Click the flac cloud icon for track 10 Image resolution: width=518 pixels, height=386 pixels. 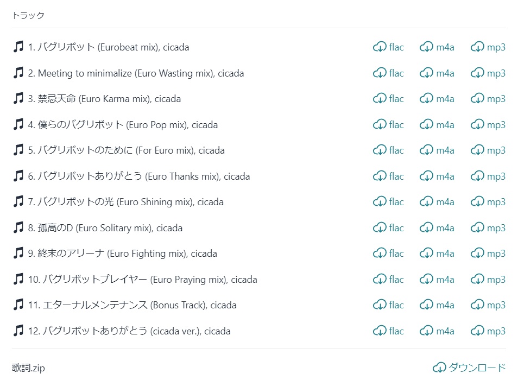pos(380,280)
